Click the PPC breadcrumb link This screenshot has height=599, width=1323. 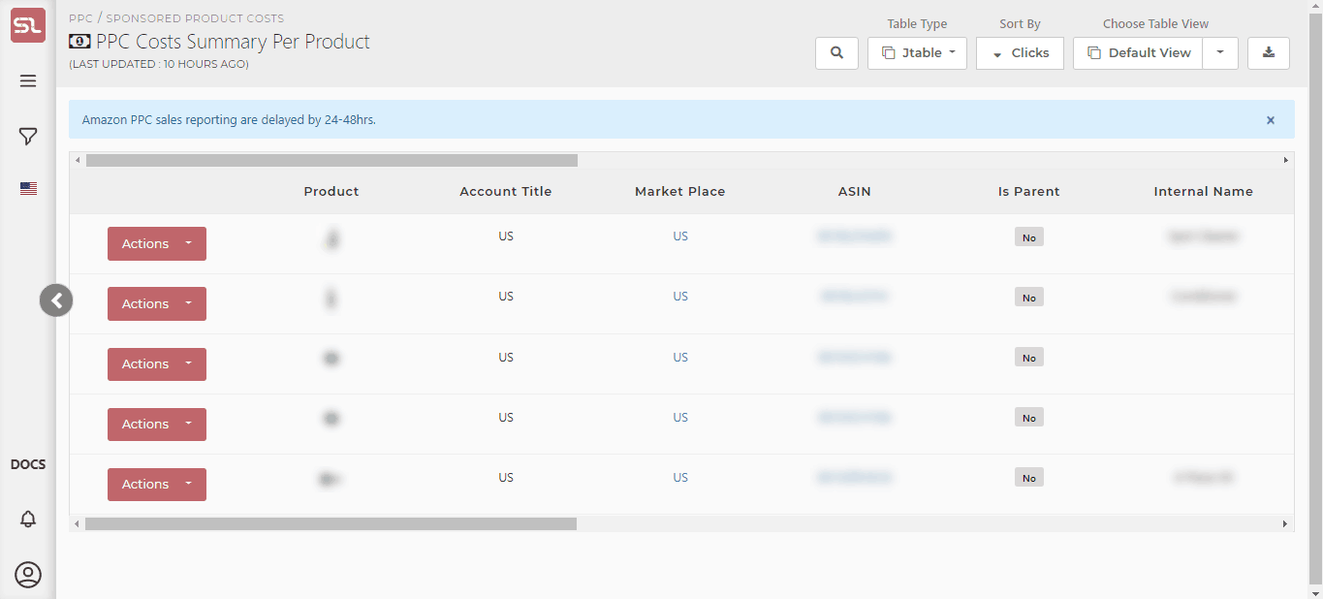pos(80,18)
